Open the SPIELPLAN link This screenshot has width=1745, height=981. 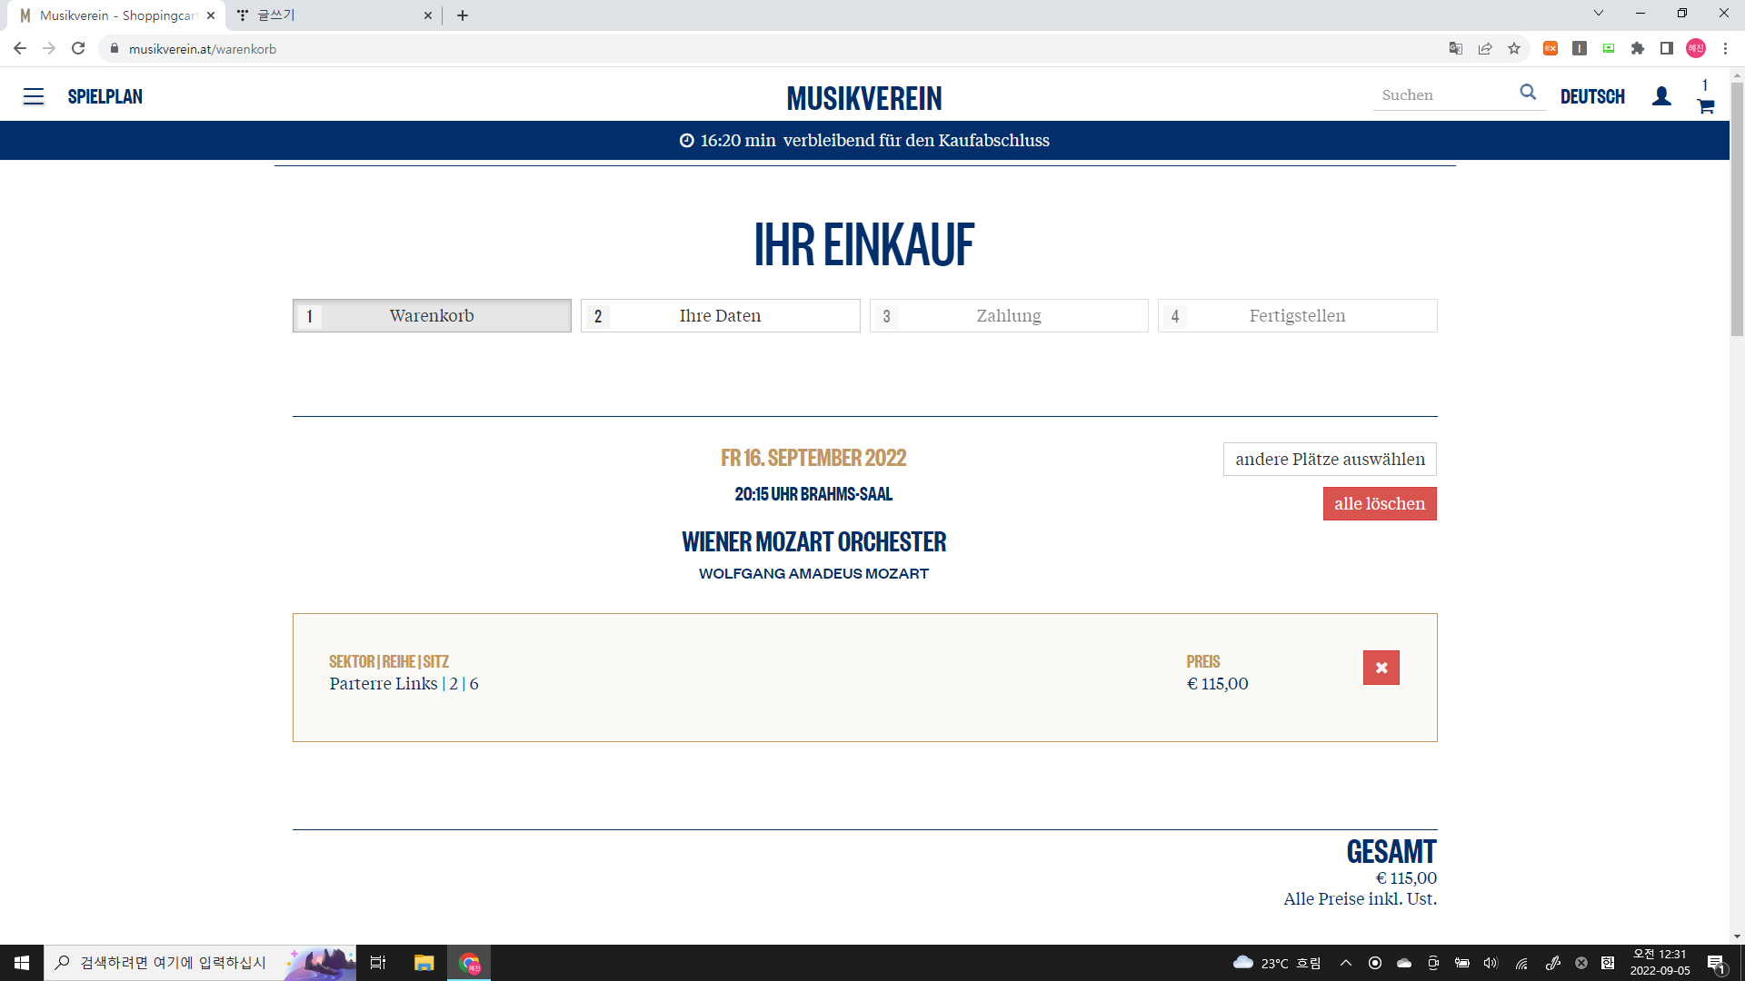[x=105, y=96]
